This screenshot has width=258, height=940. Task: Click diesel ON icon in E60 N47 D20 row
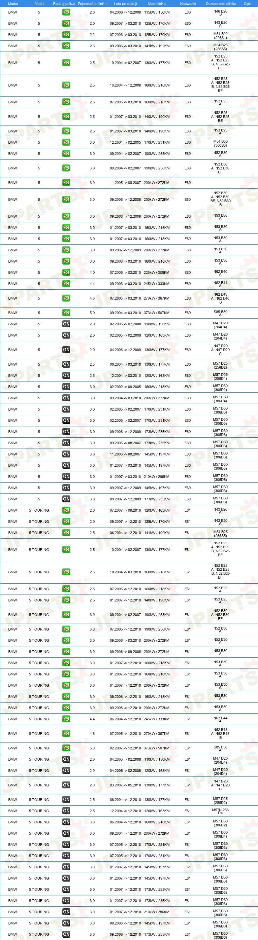tap(66, 349)
